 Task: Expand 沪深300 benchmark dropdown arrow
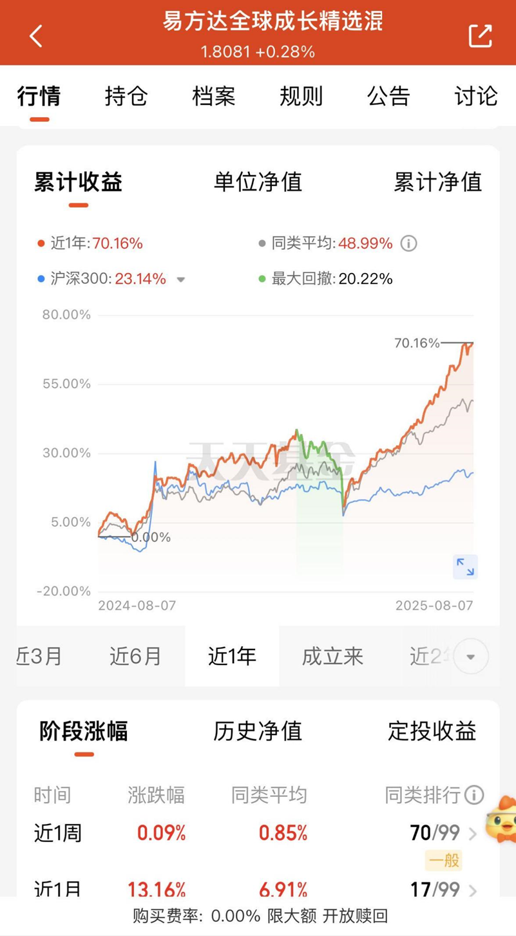[181, 279]
